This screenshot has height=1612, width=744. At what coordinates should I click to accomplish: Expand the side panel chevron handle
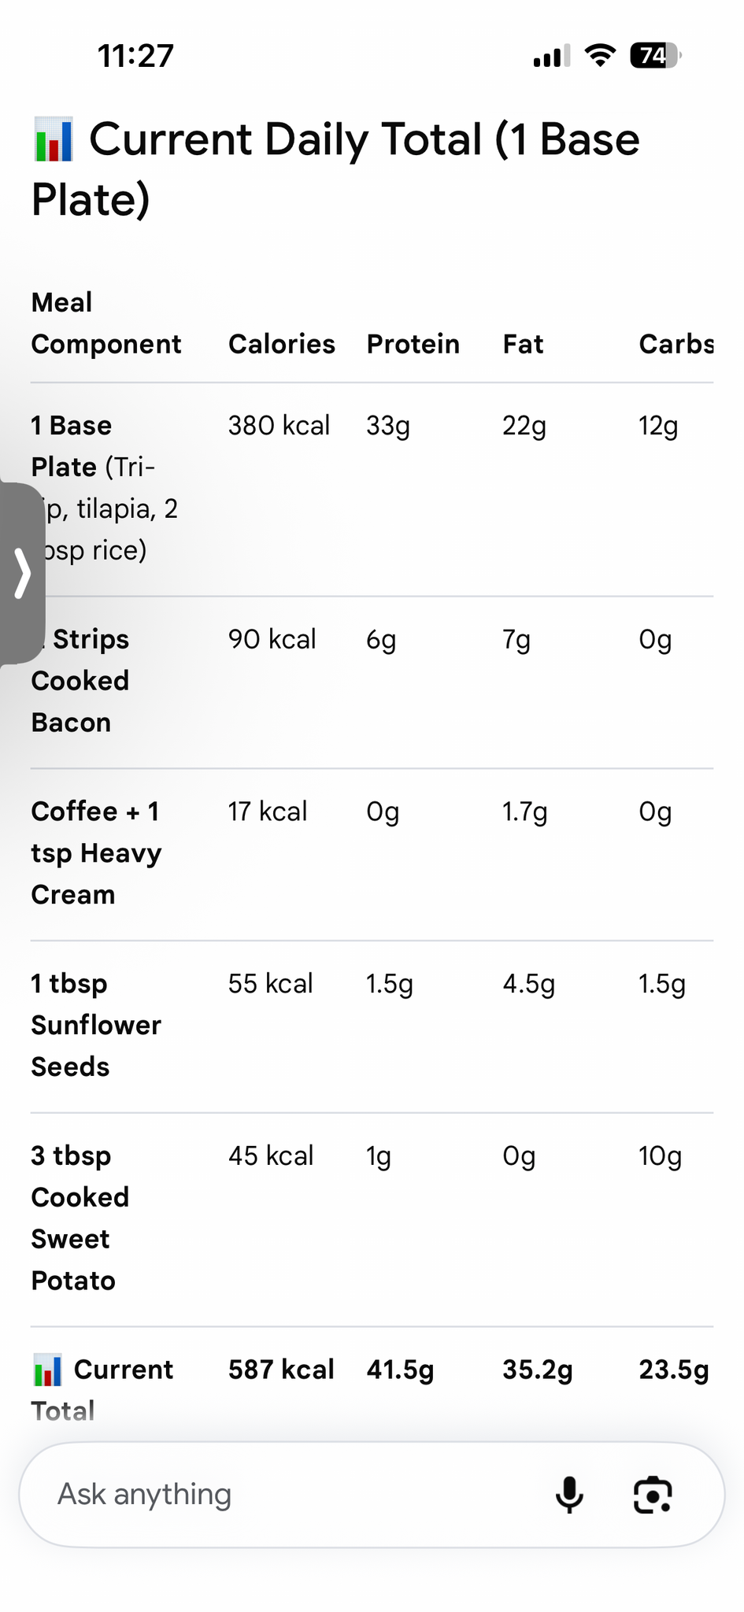coord(22,574)
